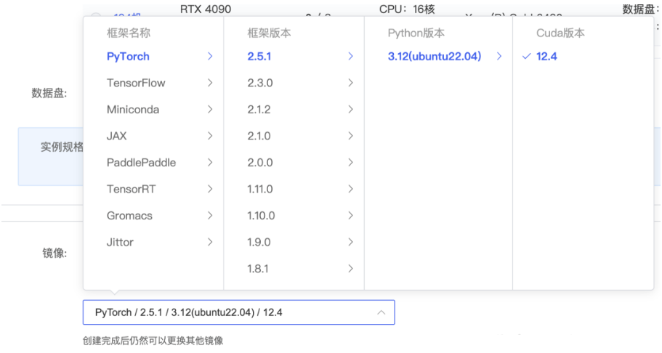The height and width of the screenshot is (353, 662).
Task: Select framework version 2.1.2
Action: coord(259,110)
